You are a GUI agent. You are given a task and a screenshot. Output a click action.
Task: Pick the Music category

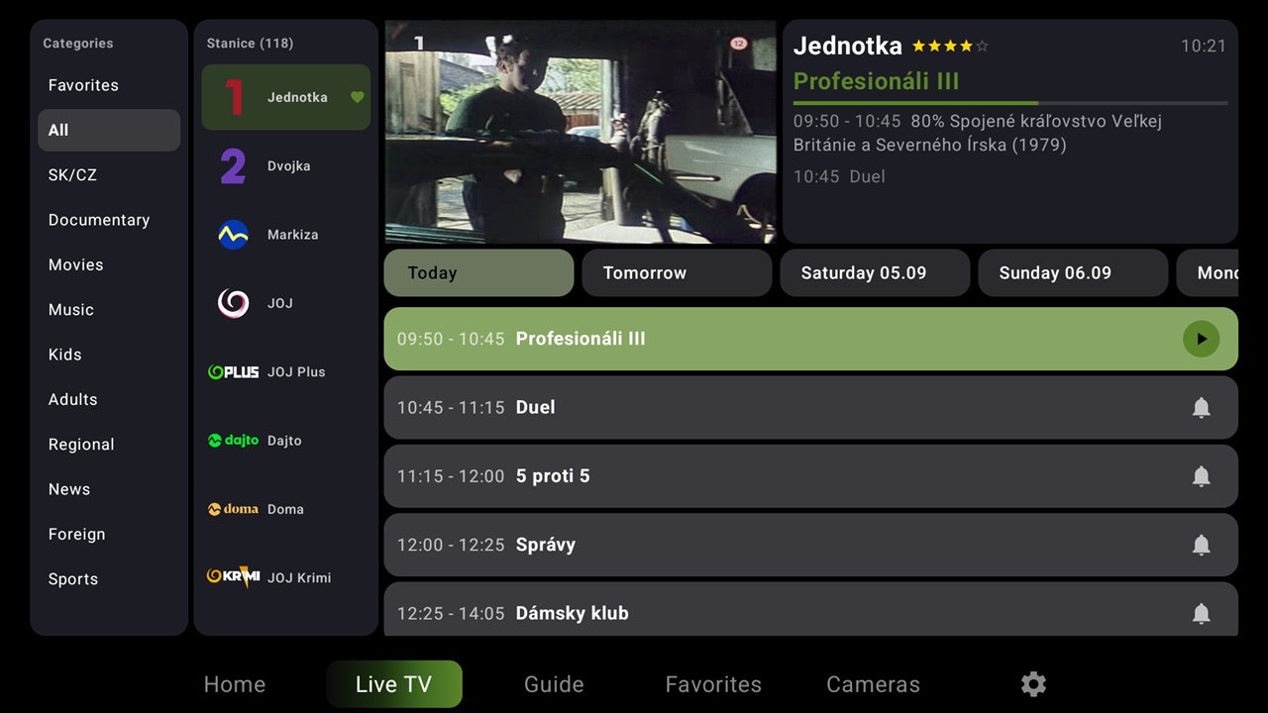coord(109,310)
